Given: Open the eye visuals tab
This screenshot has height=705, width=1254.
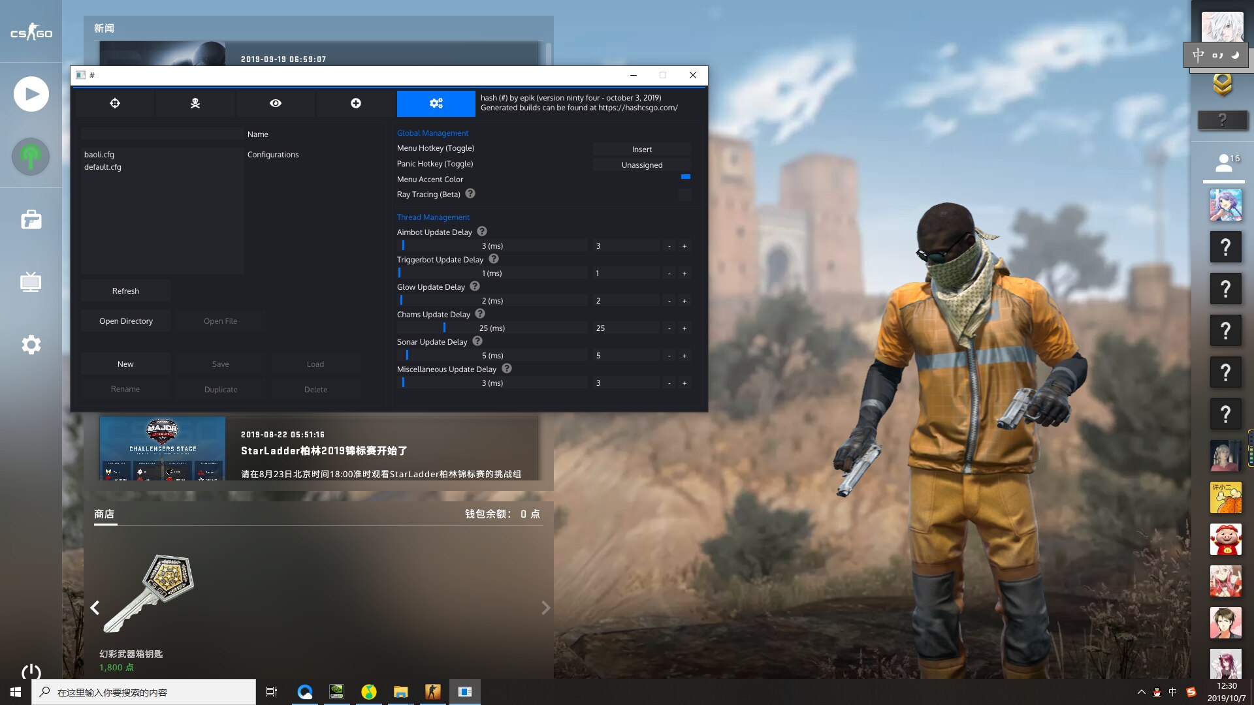Looking at the screenshot, I should click(x=276, y=103).
